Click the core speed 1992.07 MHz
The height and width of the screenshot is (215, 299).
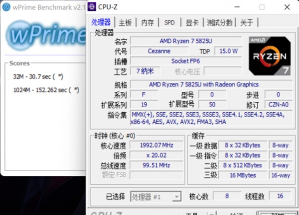click(x=156, y=145)
